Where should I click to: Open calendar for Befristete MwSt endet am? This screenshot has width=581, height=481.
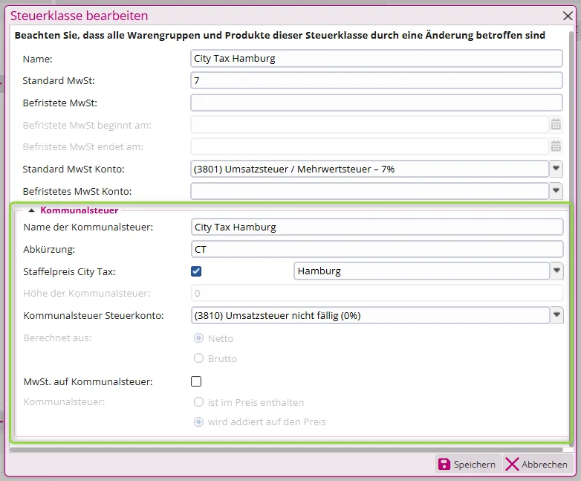pos(556,146)
